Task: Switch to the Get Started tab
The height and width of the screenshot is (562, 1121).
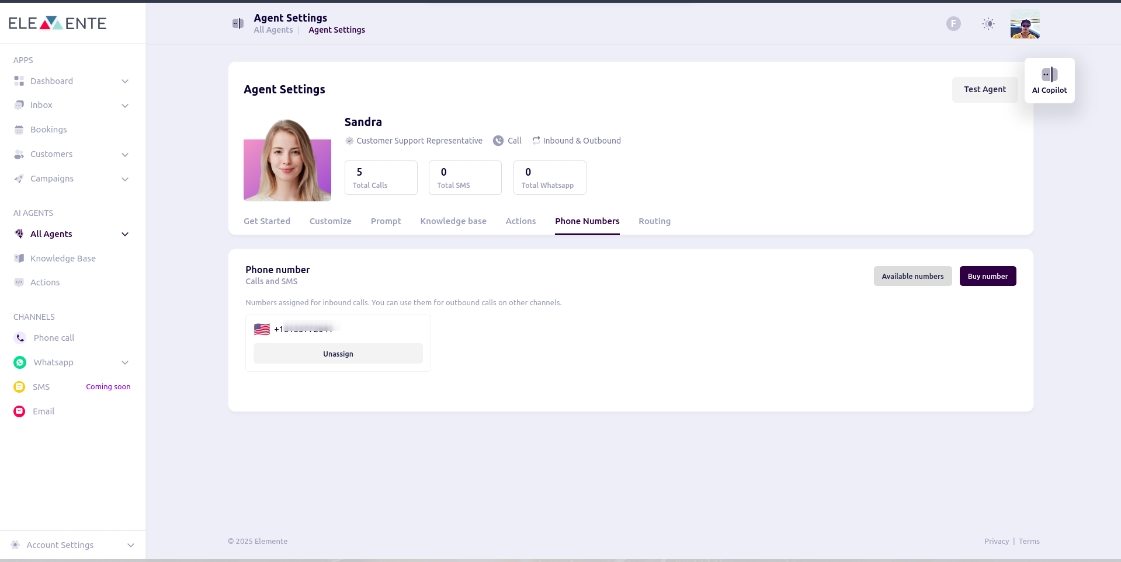Action: point(267,221)
